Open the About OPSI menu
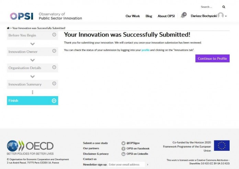The image size is (239, 169). coord(166,16)
